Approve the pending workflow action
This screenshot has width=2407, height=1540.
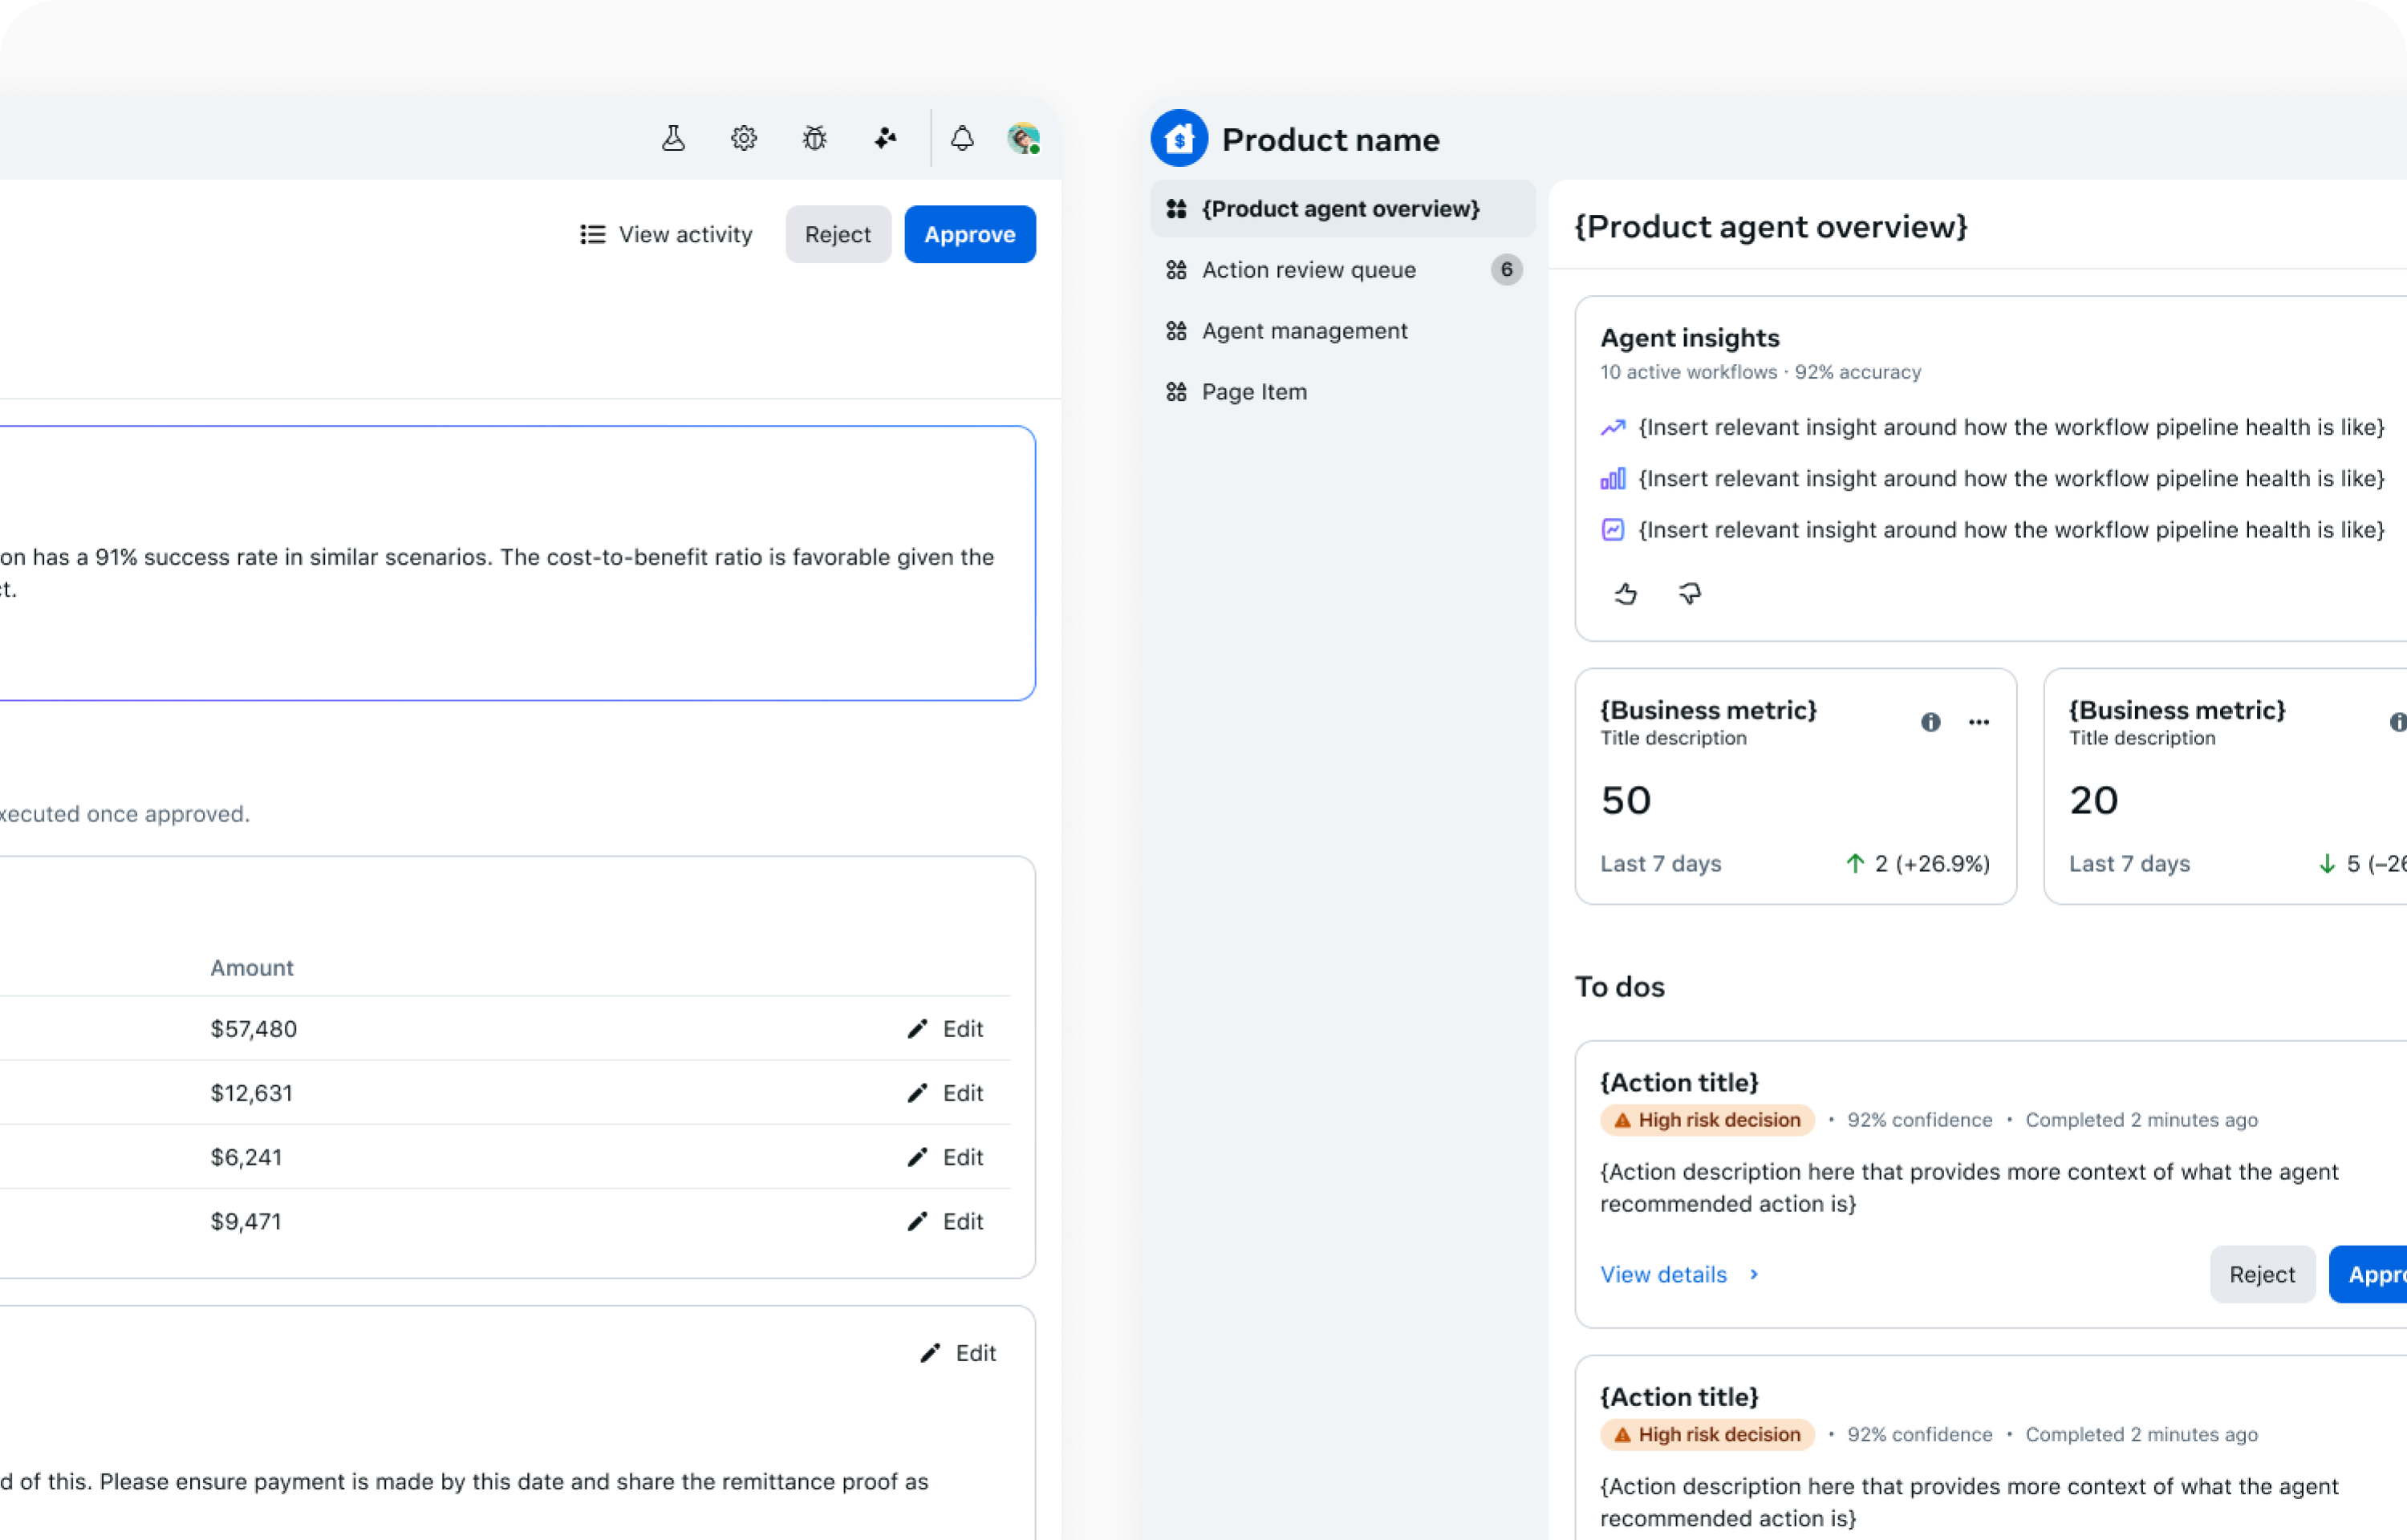[x=969, y=234]
